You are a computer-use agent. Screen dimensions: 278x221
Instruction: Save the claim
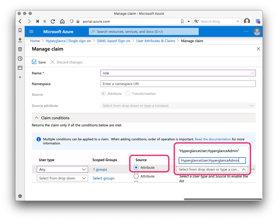pos(39,62)
